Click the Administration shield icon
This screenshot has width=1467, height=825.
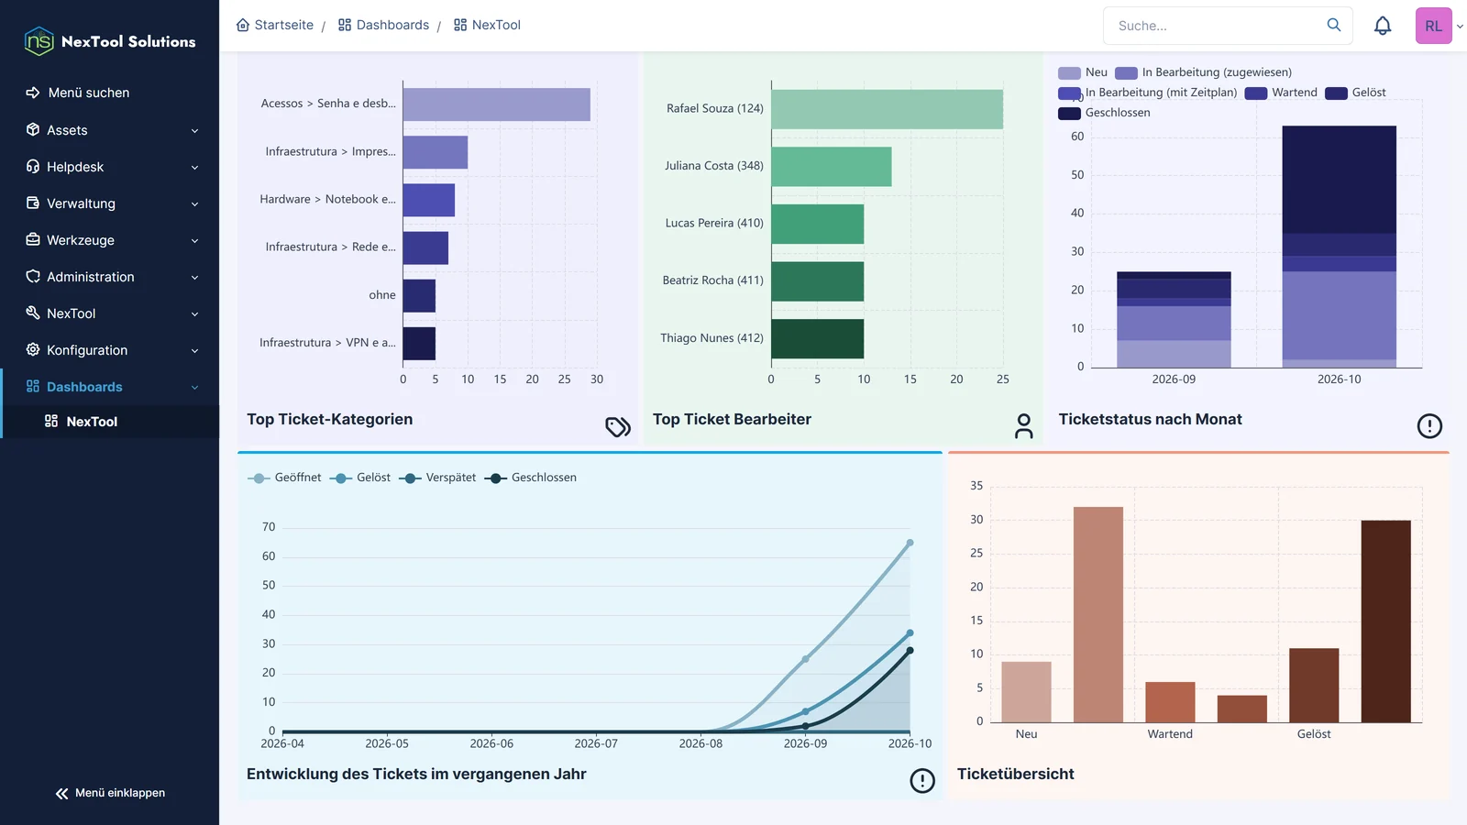tap(33, 276)
